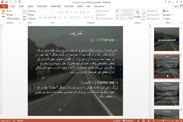Switch to Normal view icon in status bar
Viewport: 183px width, 122px height.
tap(138, 121)
